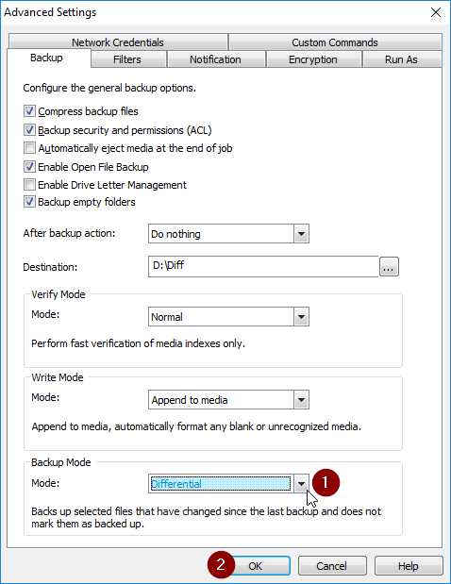Expand the Backup Mode Differential dropdown
Image resolution: width=451 pixels, height=584 pixels.
(x=301, y=484)
